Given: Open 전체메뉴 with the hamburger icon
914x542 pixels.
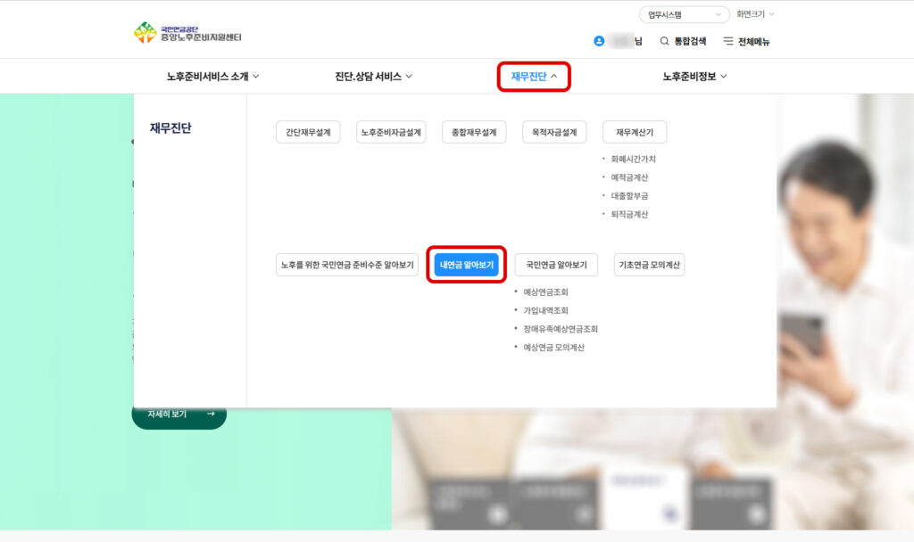Looking at the screenshot, I should tap(728, 41).
